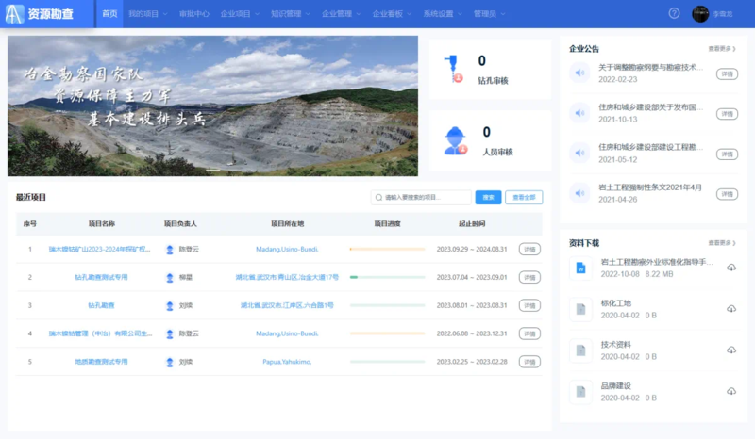The image size is (755, 439).
Task: Click the 人员审核 count card
Action: 490,140
